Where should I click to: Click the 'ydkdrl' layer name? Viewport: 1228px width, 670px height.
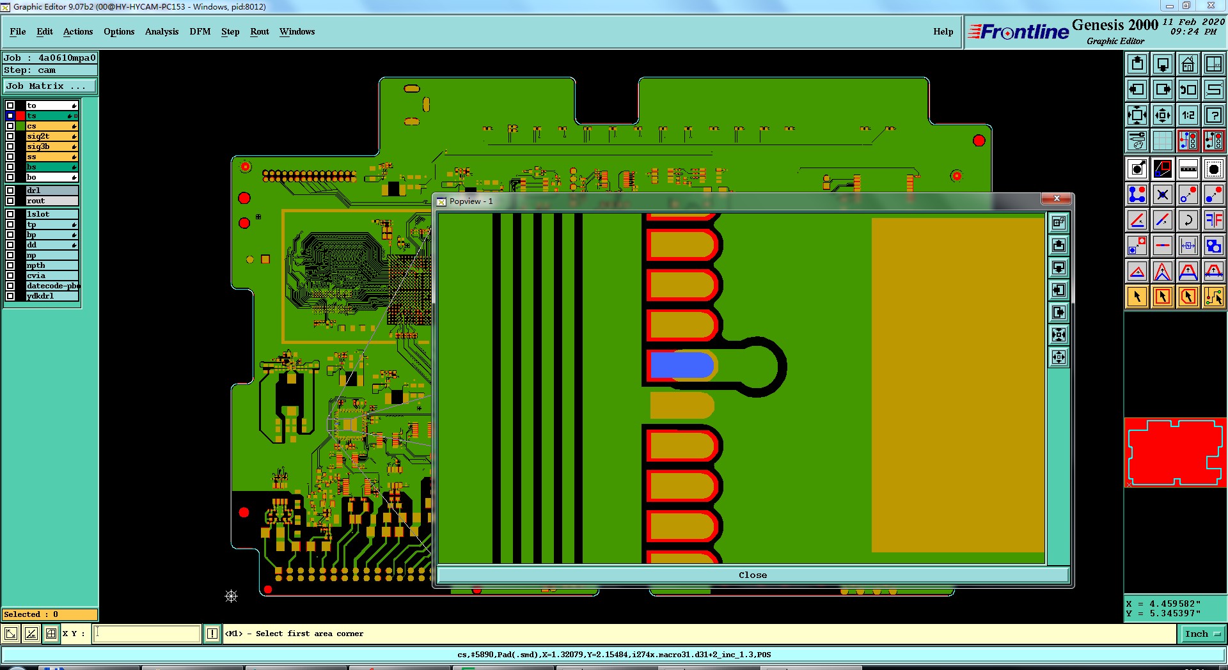52,296
